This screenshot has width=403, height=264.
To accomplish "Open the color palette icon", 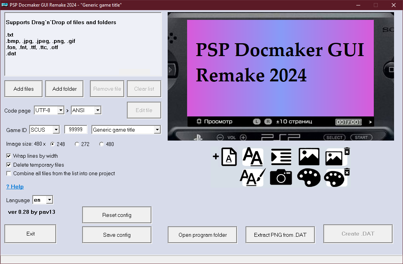I will click(x=309, y=178).
